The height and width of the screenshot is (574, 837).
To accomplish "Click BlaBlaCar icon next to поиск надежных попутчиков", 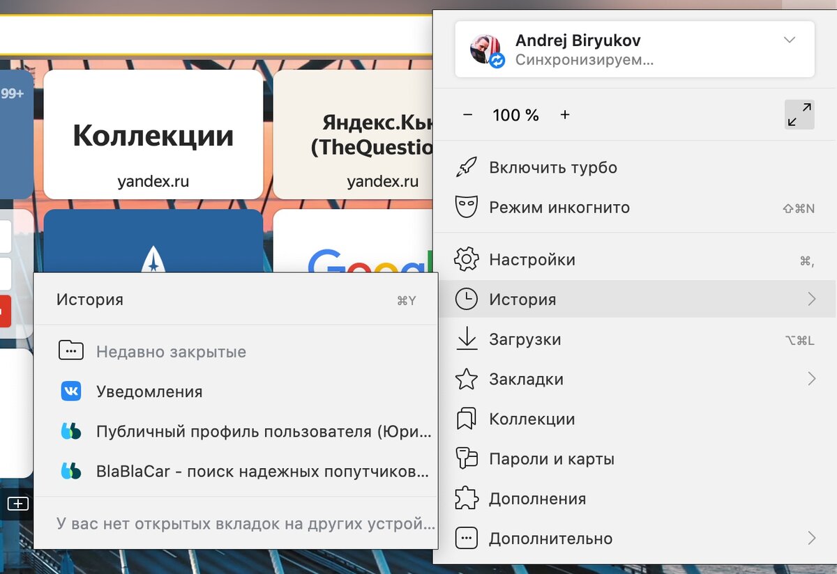I will point(71,471).
